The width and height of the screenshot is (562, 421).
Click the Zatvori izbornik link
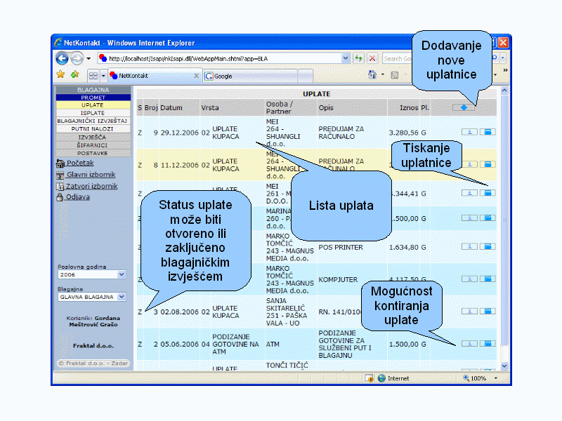point(91,186)
